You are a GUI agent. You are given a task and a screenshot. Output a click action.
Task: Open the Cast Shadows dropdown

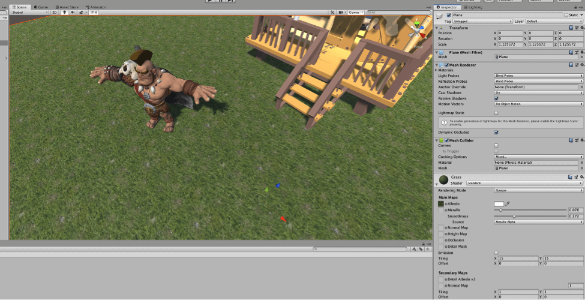(x=538, y=92)
